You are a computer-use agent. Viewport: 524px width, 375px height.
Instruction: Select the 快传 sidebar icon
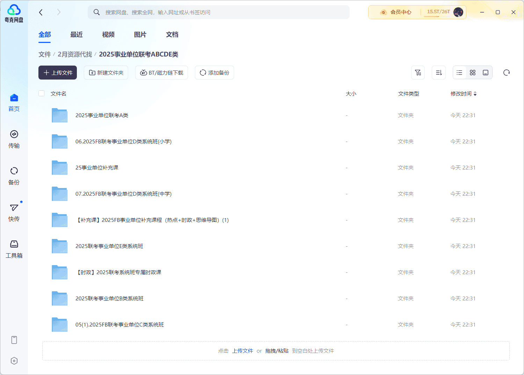[x=14, y=212]
